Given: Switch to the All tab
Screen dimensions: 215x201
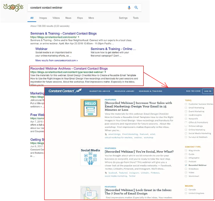Looking at the screenshot, I should [32, 18].
